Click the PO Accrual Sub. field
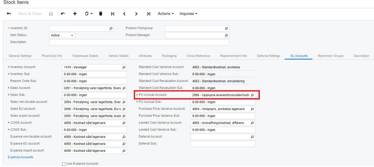 223,102
